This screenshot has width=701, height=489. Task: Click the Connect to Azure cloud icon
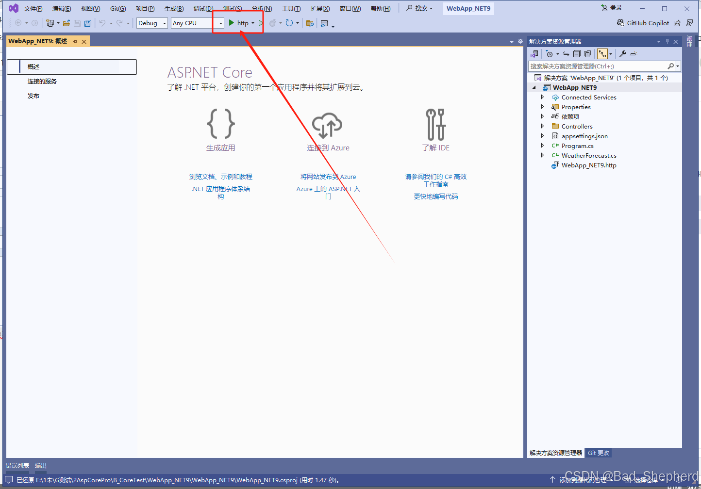pyautogui.click(x=327, y=125)
